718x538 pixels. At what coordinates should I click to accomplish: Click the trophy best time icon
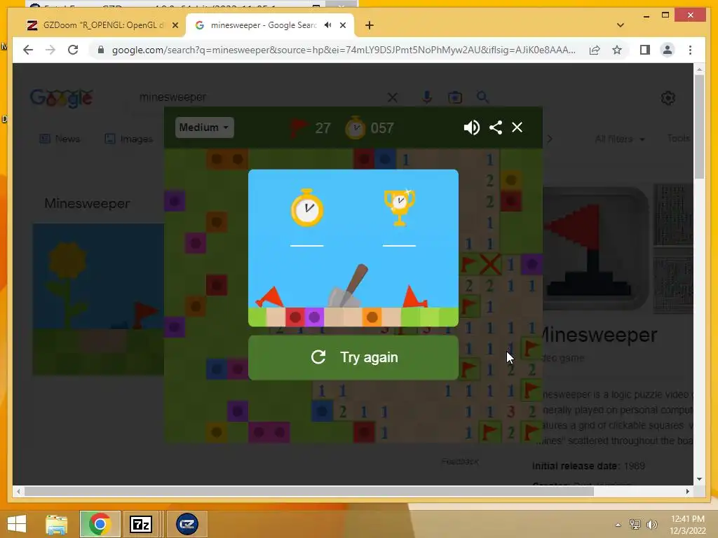(x=399, y=207)
